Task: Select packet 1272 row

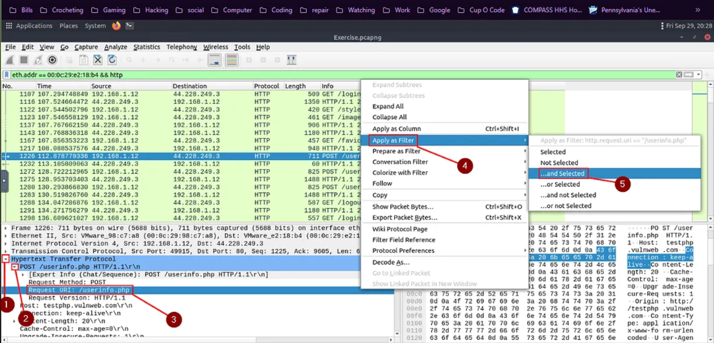Action: (x=181, y=171)
